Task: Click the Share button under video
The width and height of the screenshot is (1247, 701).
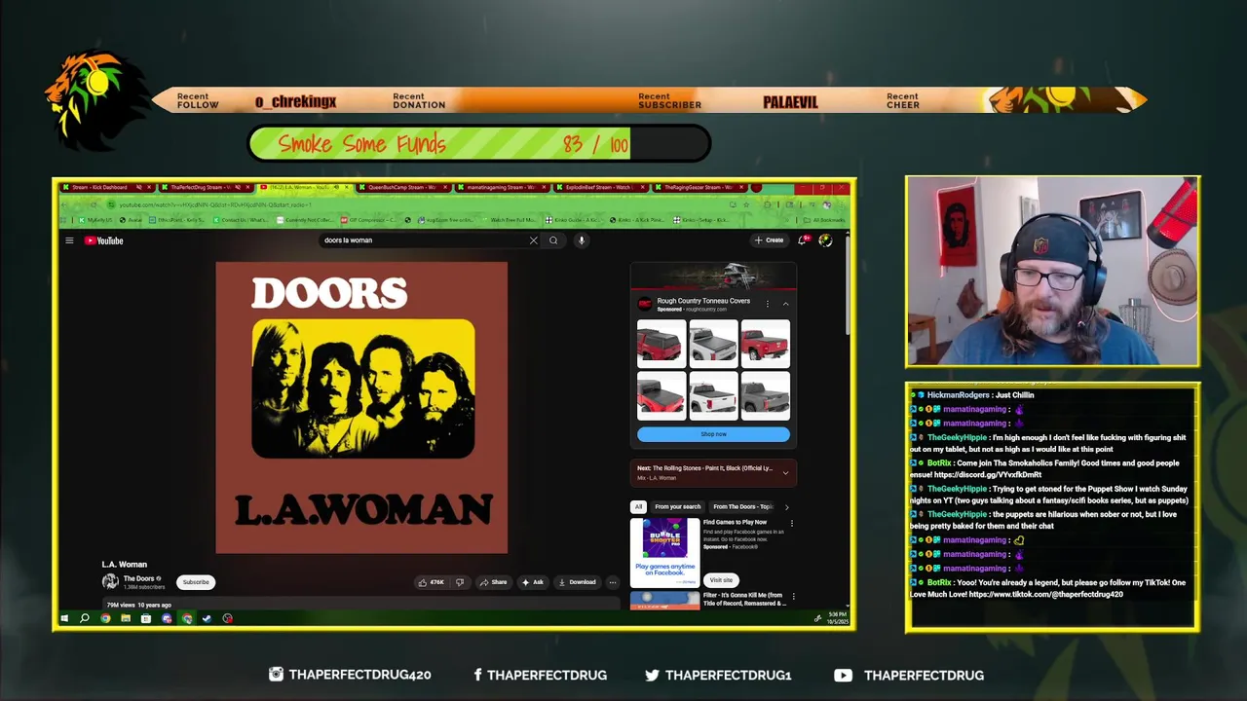Action: 493,582
